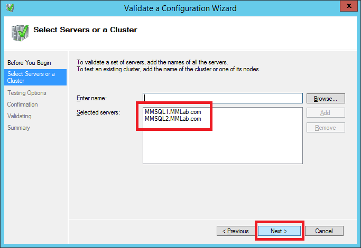Click the server checkmark icon in the header
Viewport: 361px width, 248px height.
point(19,32)
